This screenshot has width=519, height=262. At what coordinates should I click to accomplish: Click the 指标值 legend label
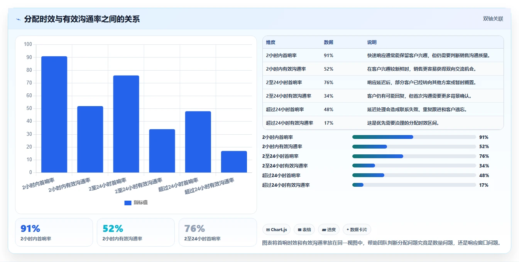tap(140, 203)
